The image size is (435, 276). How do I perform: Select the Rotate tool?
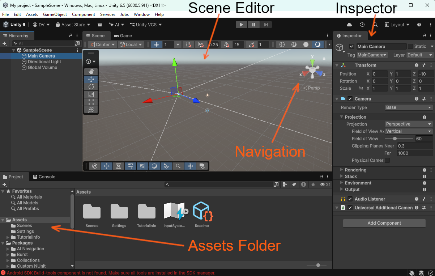click(91, 87)
